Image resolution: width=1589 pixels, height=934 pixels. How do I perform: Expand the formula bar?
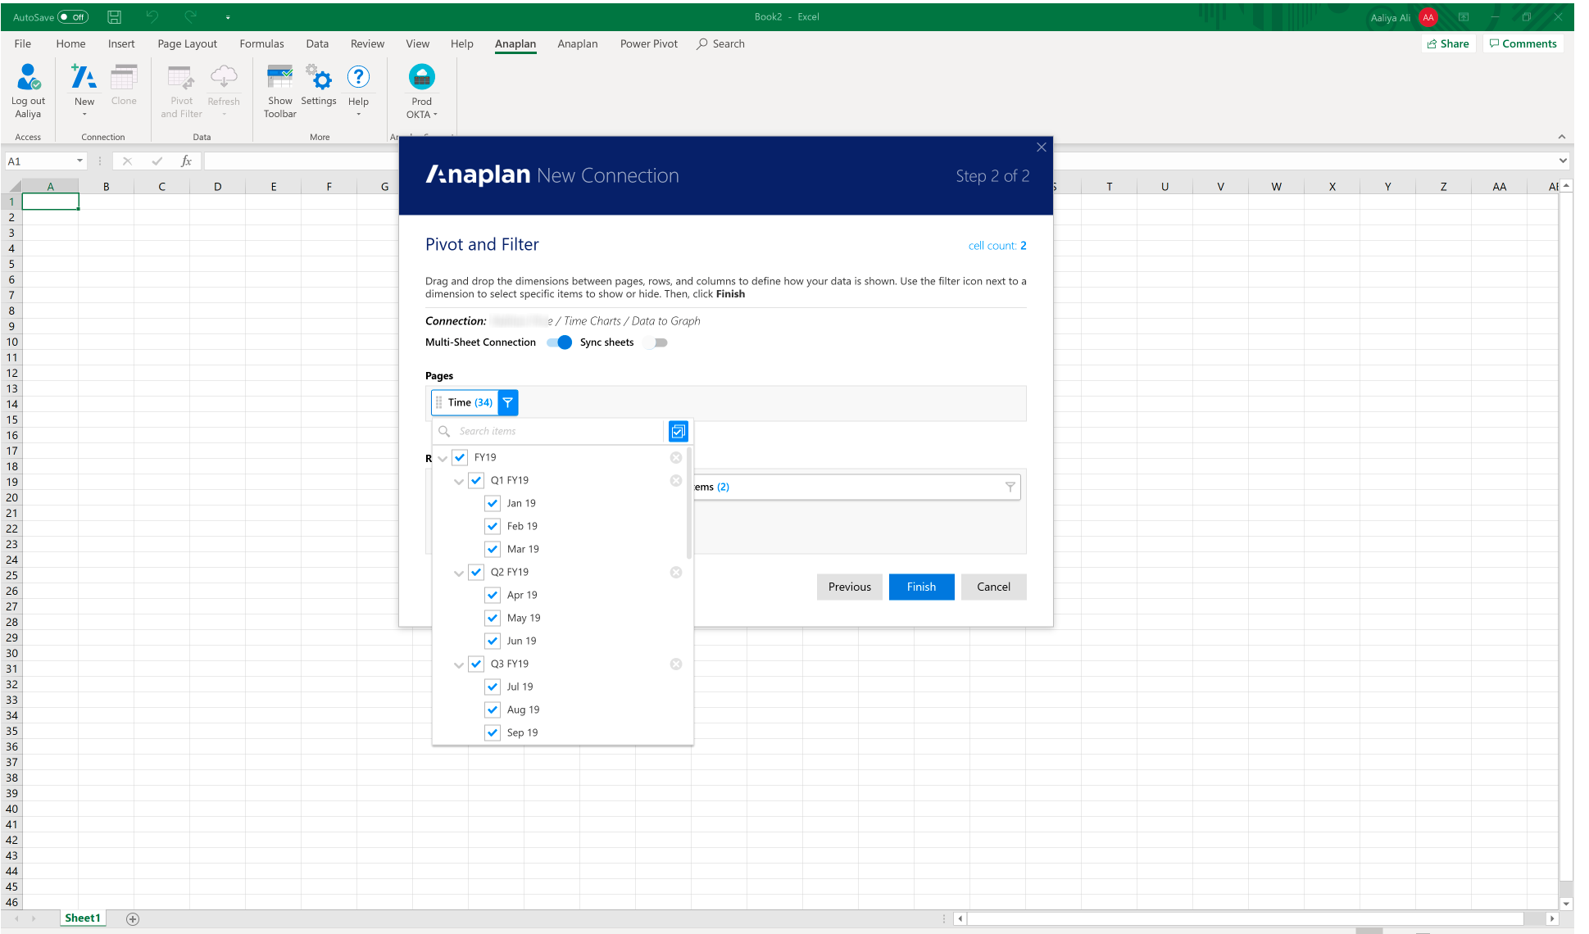(1563, 161)
